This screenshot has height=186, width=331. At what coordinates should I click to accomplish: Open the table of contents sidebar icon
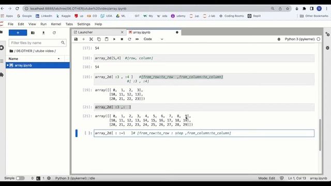pyautogui.click(x=2, y=61)
